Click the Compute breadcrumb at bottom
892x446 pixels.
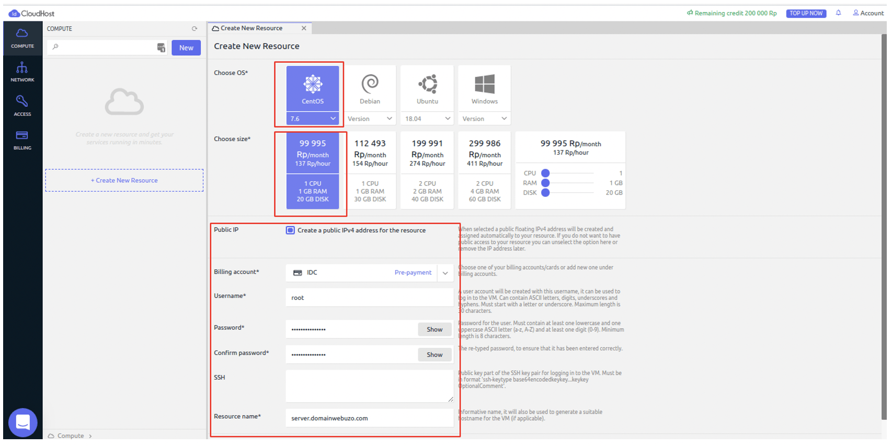[70, 436]
